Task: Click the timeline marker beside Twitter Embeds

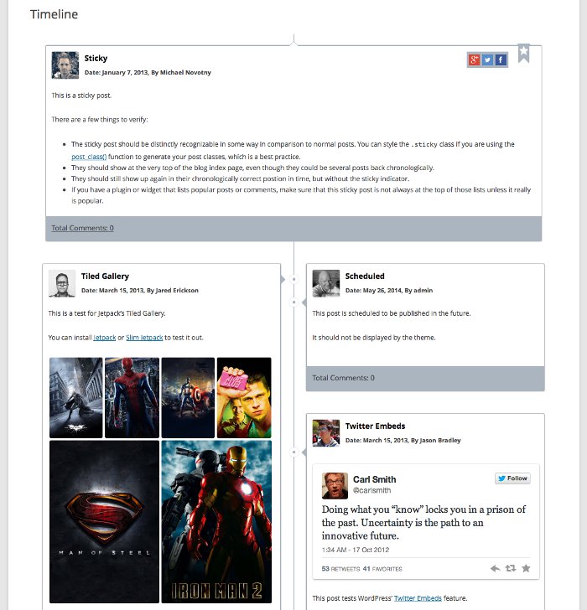Action: [293, 452]
